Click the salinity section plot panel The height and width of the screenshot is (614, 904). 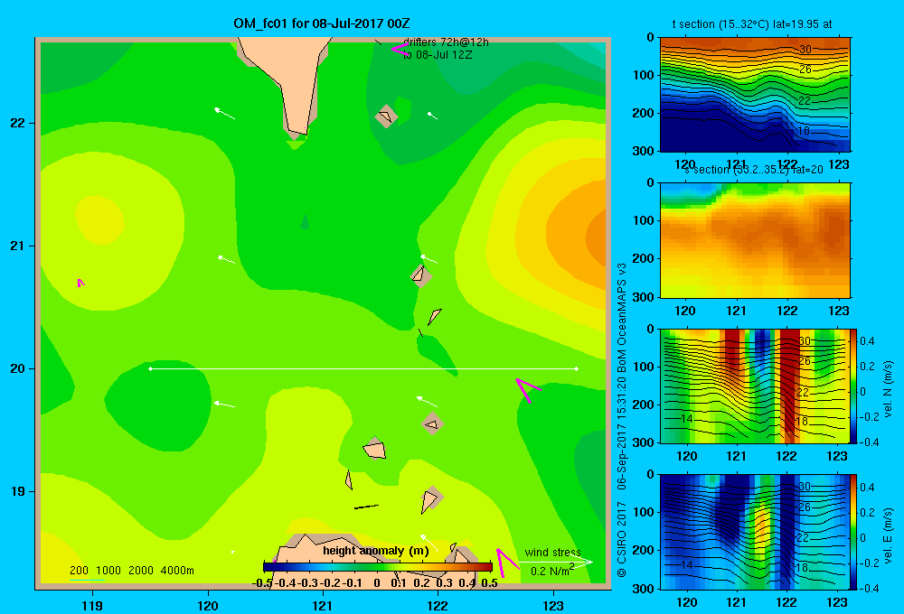[x=755, y=239]
